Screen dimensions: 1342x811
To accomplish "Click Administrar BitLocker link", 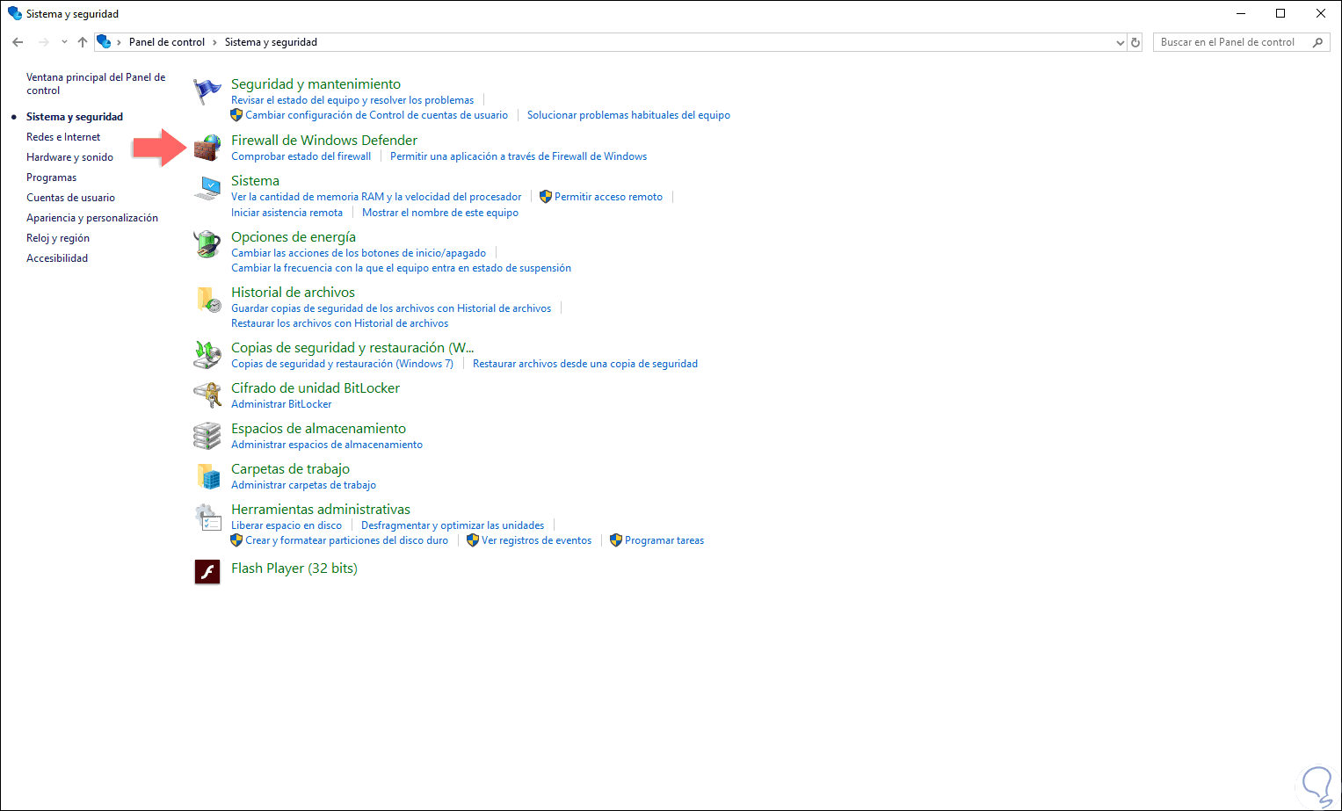I will [x=281, y=404].
